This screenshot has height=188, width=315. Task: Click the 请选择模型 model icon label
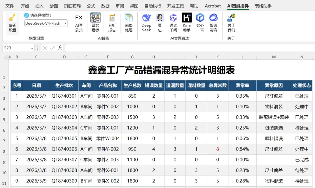tap(38, 15)
